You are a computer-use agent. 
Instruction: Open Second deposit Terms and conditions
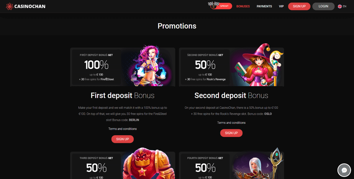[x=231, y=123]
